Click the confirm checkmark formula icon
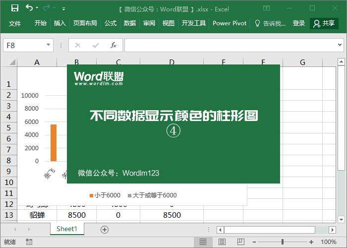The width and height of the screenshot is (347, 248). [96, 46]
